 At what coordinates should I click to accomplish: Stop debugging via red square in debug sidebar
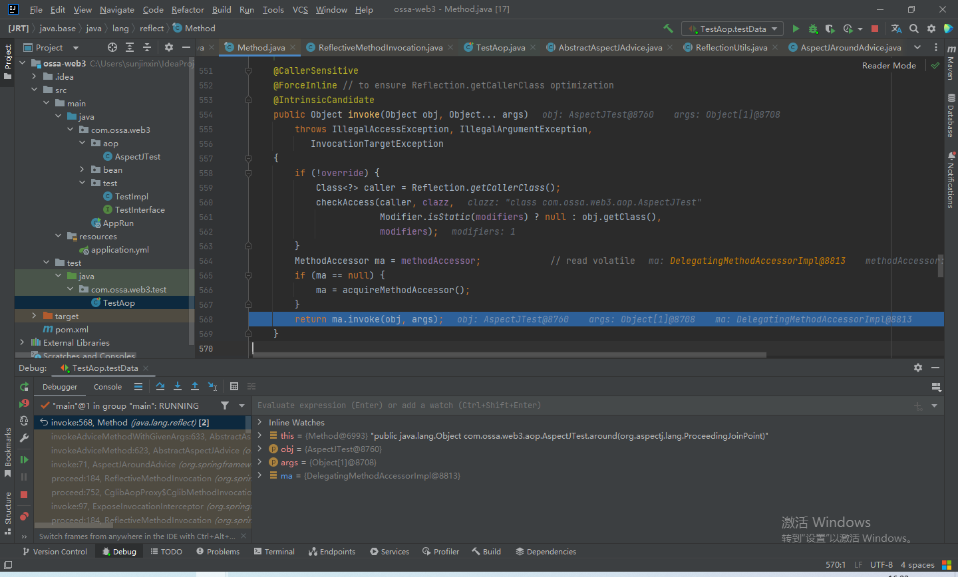click(x=24, y=495)
